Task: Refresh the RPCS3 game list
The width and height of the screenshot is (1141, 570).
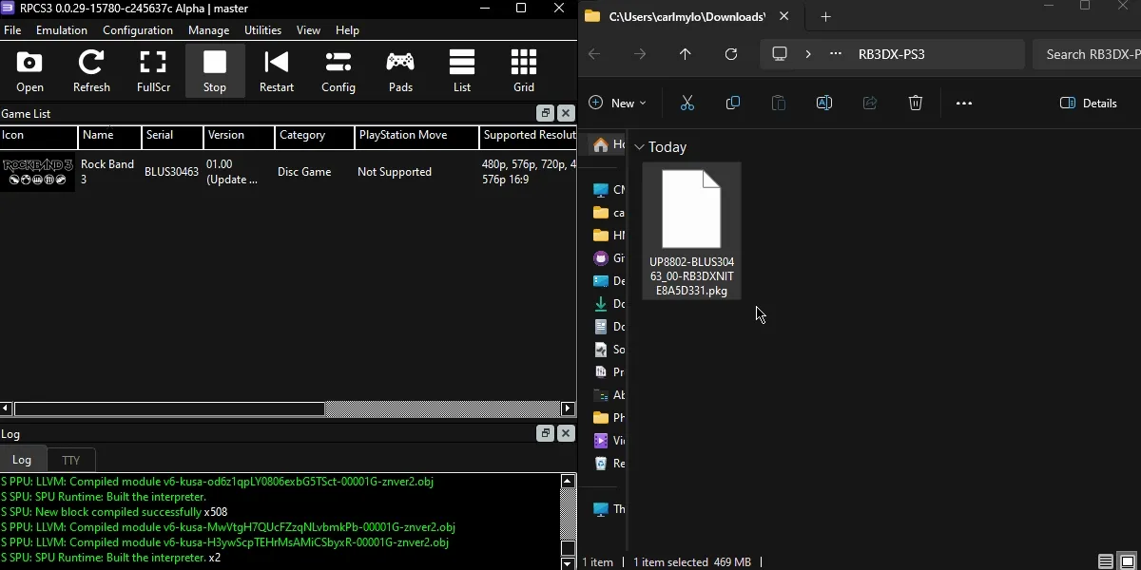Action: pos(91,70)
